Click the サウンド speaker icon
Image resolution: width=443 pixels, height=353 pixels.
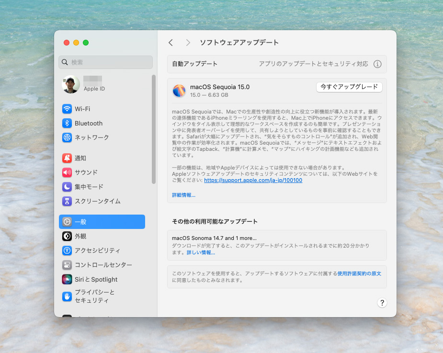coord(67,172)
